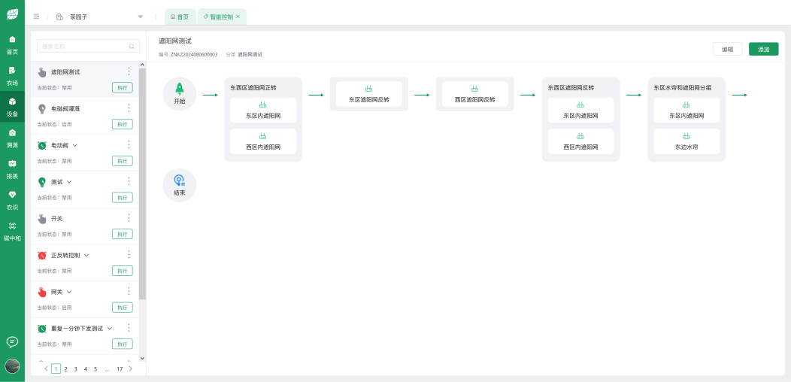This screenshot has width=791, height=382.
Task: Select the 东边水帘 device card
Action: pyautogui.click(x=686, y=141)
